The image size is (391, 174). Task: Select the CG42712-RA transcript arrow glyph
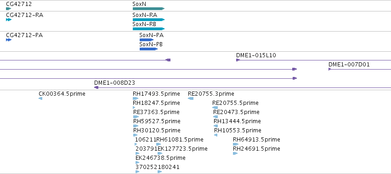[x=9, y=20]
